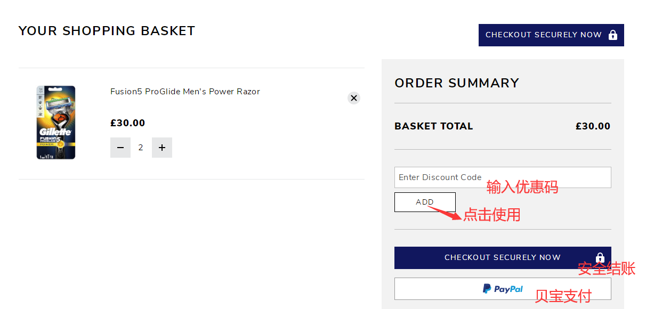This screenshot has width=646, height=309.
Task: Click the Your Shopping Basket heading
Action: [107, 31]
